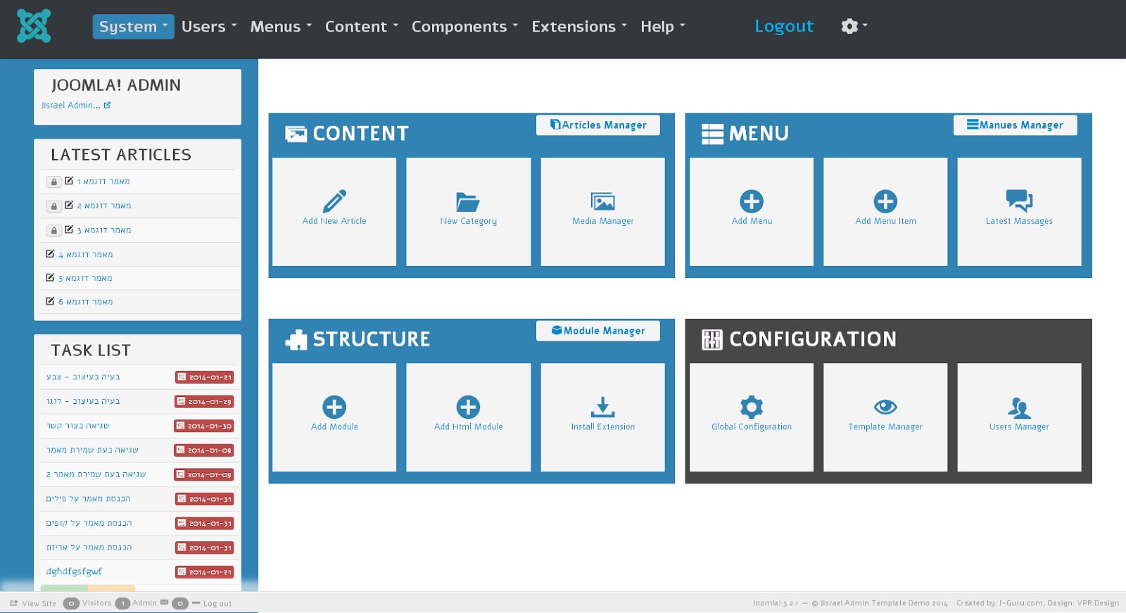Viewport: 1126px width, 613px height.
Task: Click the Admin count badge showing 1
Action: (x=122, y=603)
